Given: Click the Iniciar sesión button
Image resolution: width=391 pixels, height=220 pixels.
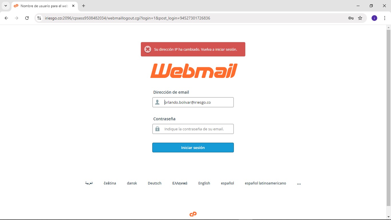Looking at the screenshot, I should (193, 148).
